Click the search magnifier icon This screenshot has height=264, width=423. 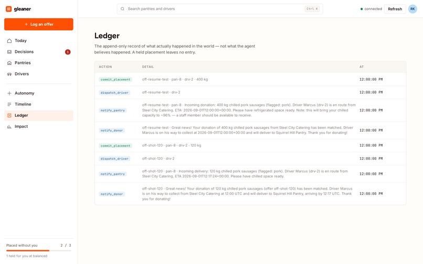[122, 9]
